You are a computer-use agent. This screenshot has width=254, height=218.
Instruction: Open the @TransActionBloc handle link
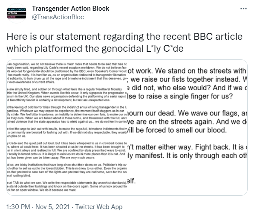[x=58, y=17]
